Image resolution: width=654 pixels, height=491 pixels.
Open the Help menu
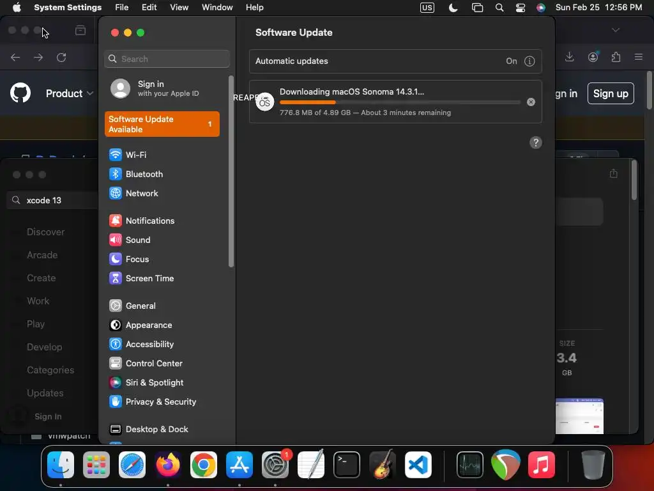(254, 8)
